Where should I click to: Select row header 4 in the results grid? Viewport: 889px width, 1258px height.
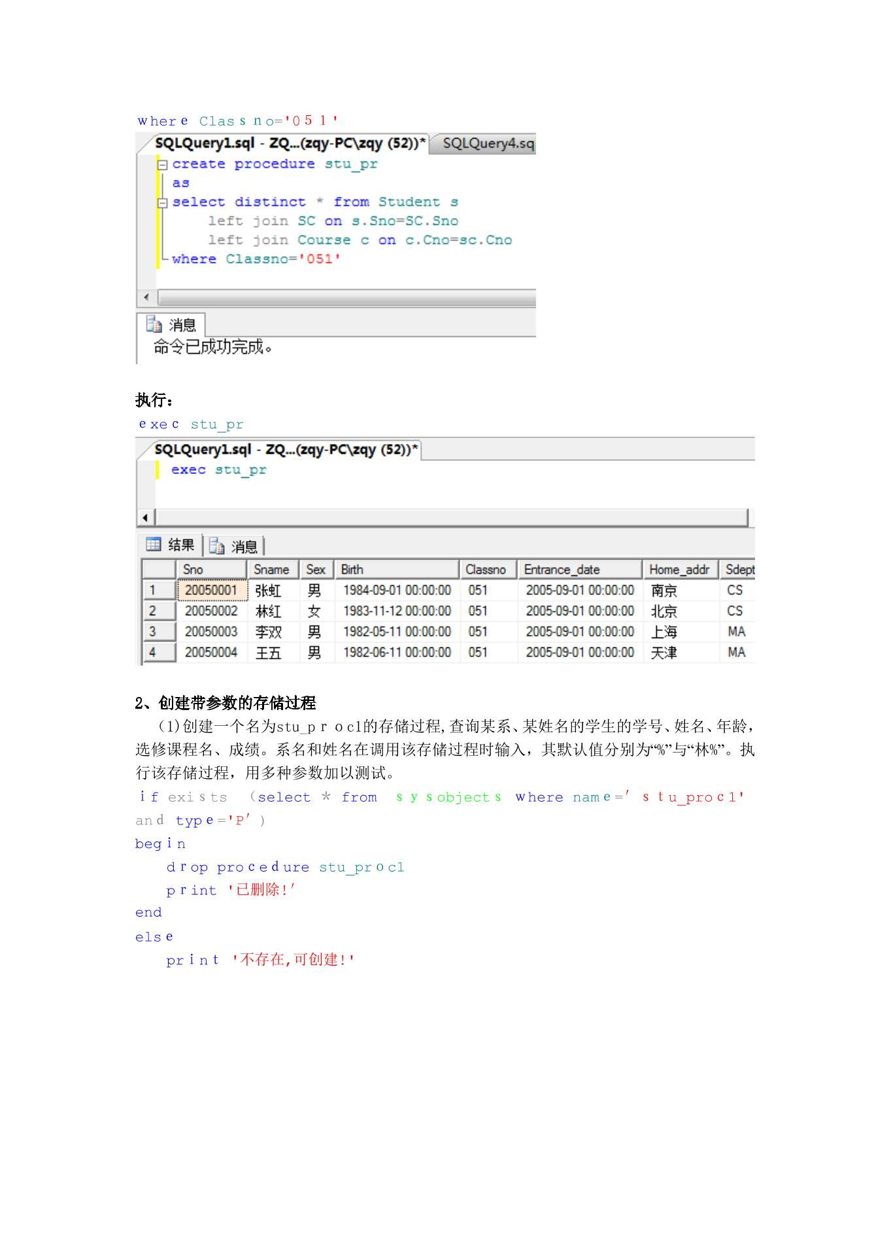tap(159, 653)
